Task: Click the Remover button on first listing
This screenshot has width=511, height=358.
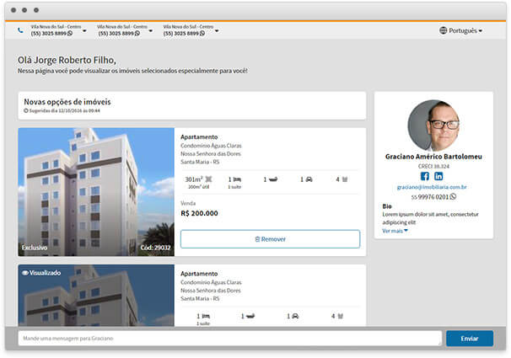Action: pyautogui.click(x=270, y=239)
